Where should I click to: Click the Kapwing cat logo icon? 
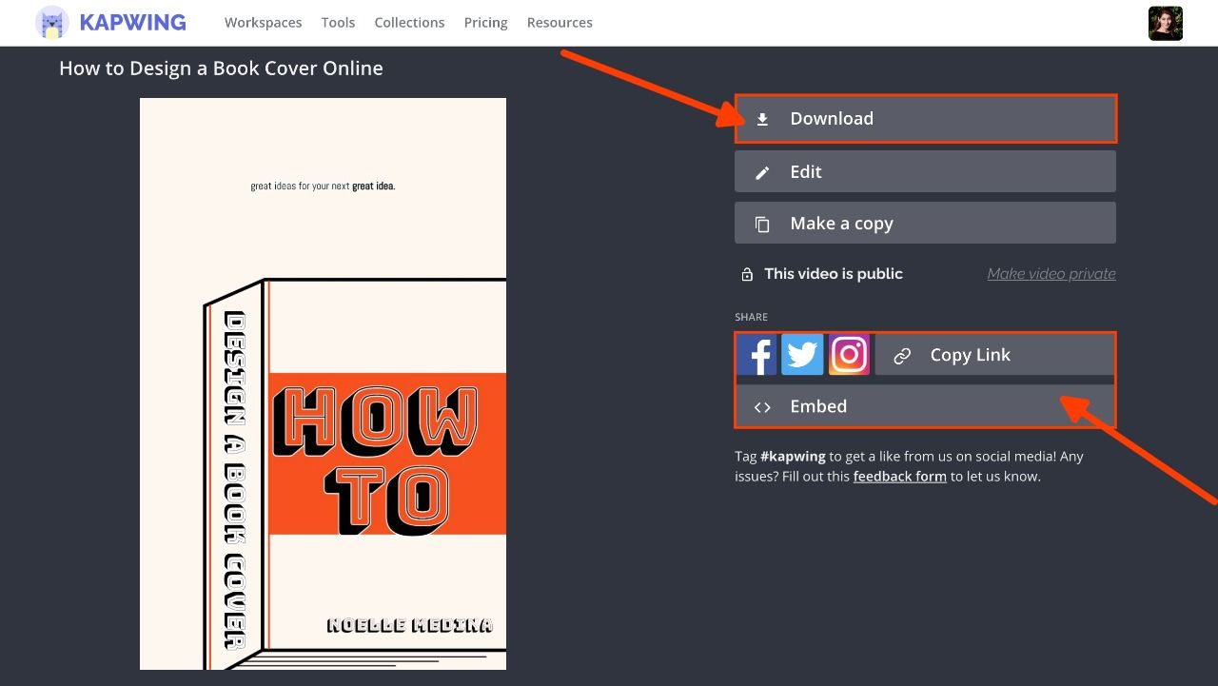tap(51, 23)
